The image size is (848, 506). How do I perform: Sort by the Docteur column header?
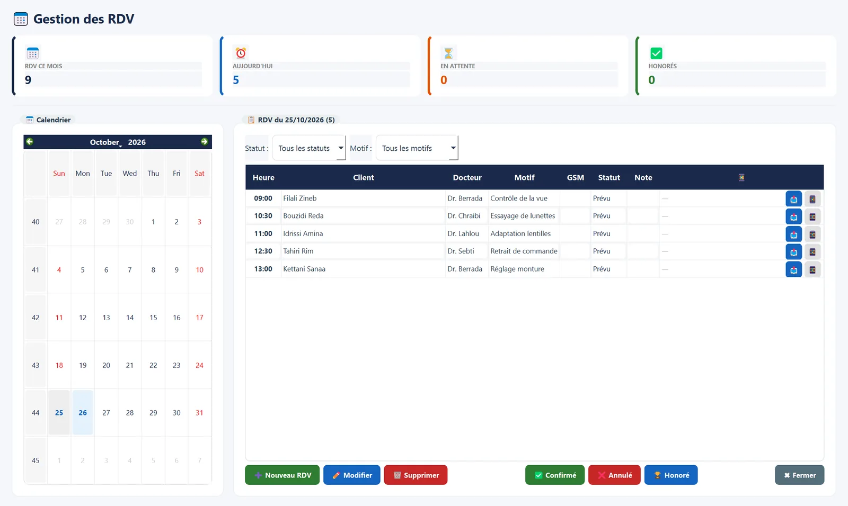click(467, 177)
